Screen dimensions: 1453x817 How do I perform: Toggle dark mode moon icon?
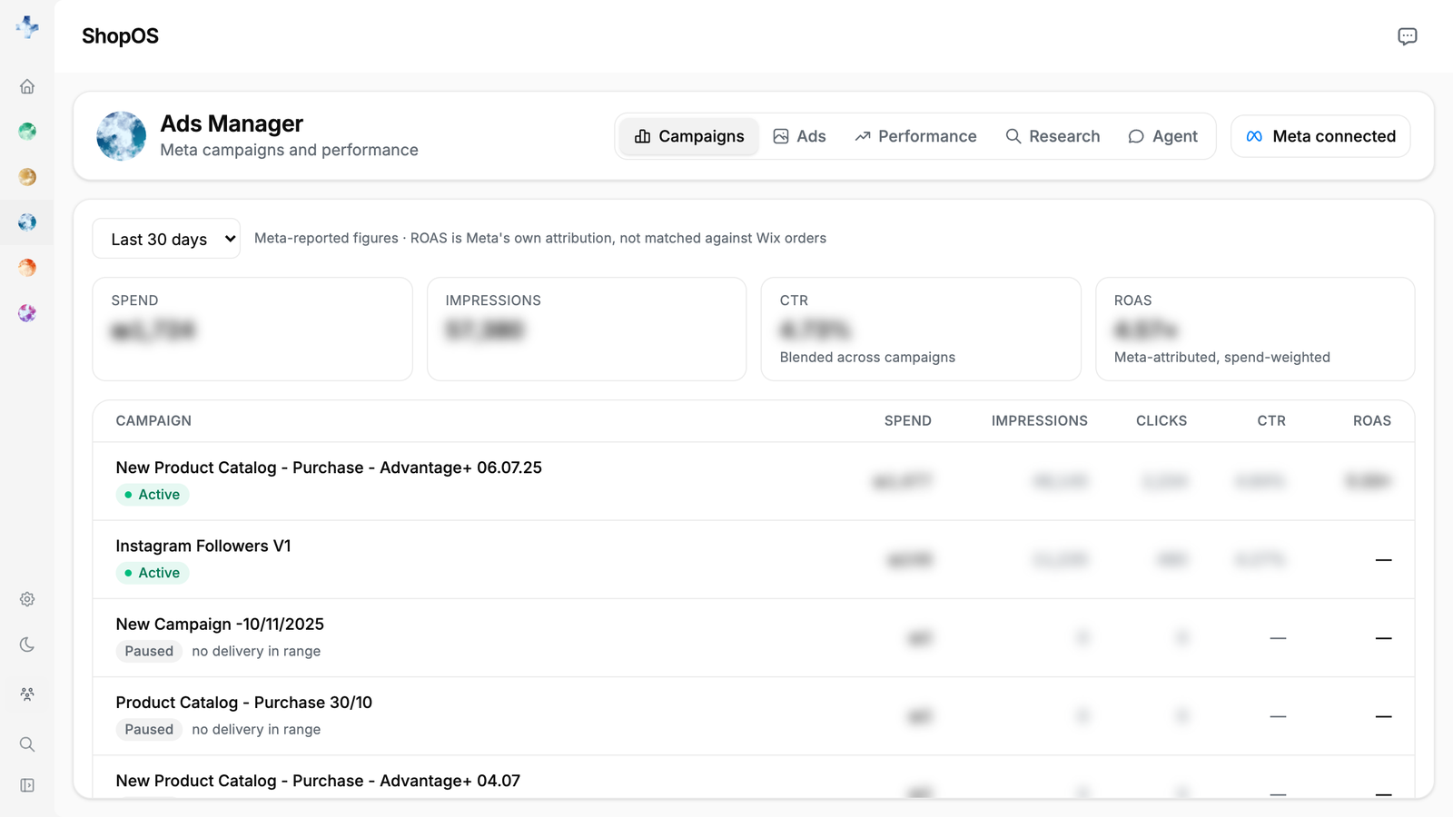pos(27,645)
